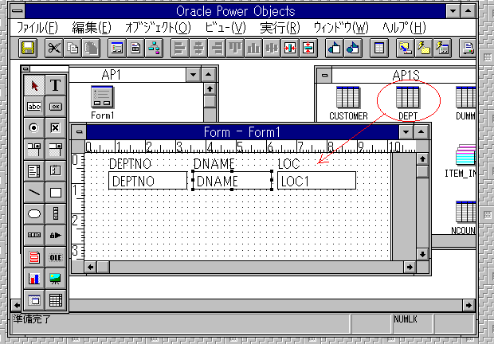Click the Save diskette toolbar icon

coord(28,48)
